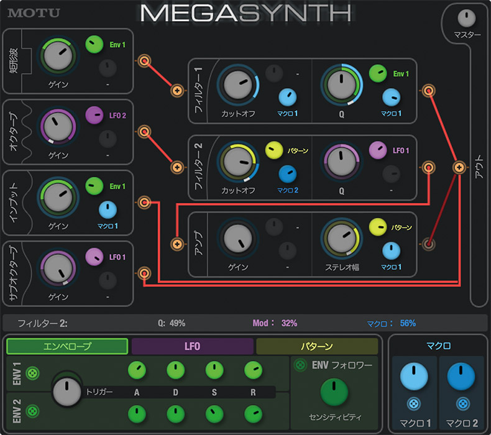Click フィルター1 カットオフ main knob
The width and height of the screenshot is (491, 435).
pyautogui.click(x=238, y=85)
